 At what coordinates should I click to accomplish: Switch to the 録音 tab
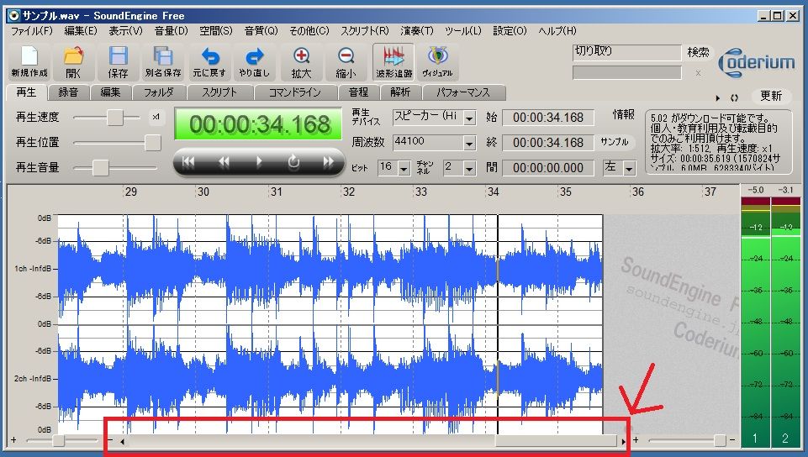(69, 92)
